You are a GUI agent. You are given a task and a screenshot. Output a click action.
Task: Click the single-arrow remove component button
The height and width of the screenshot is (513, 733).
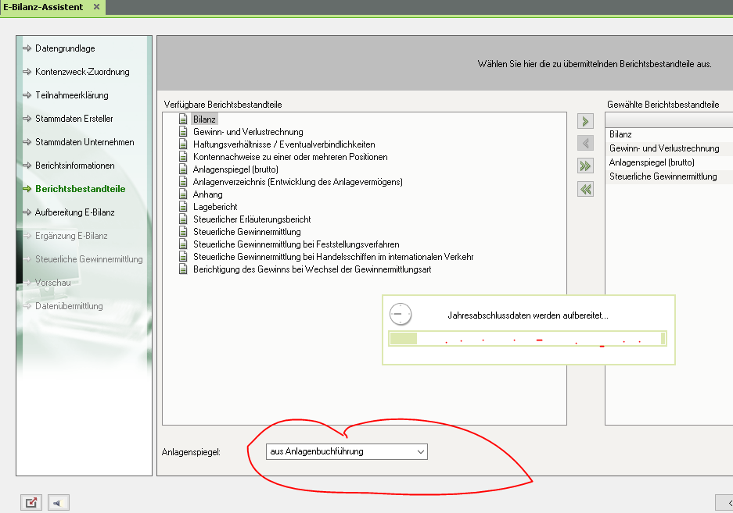(584, 143)
